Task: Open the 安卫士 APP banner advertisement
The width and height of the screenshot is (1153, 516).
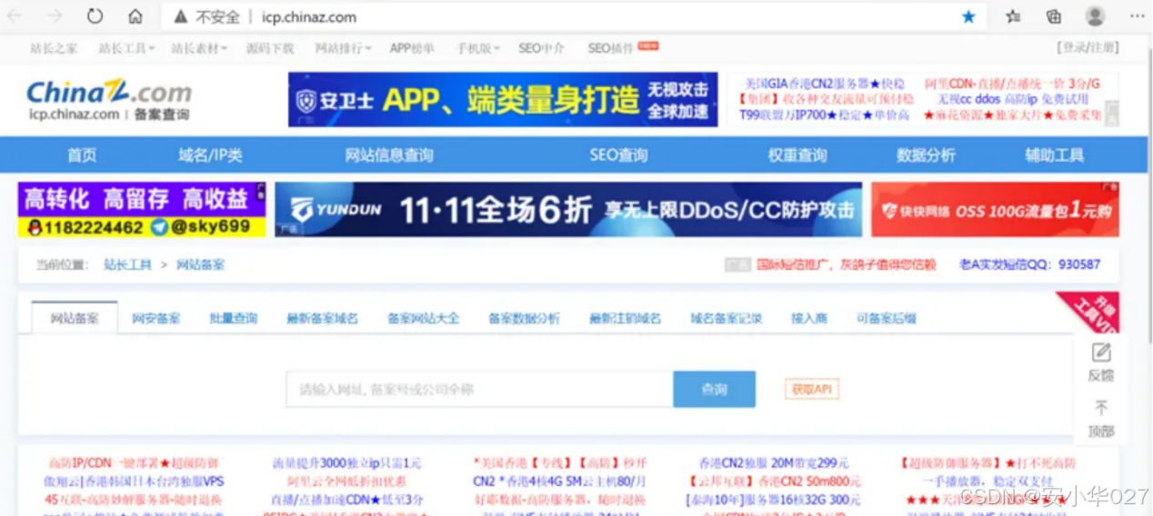Action: tap(503, 100)
